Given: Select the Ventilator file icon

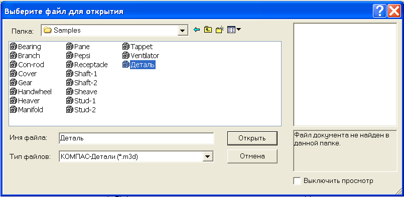Looking at the screenshot, I should point(126,56).
